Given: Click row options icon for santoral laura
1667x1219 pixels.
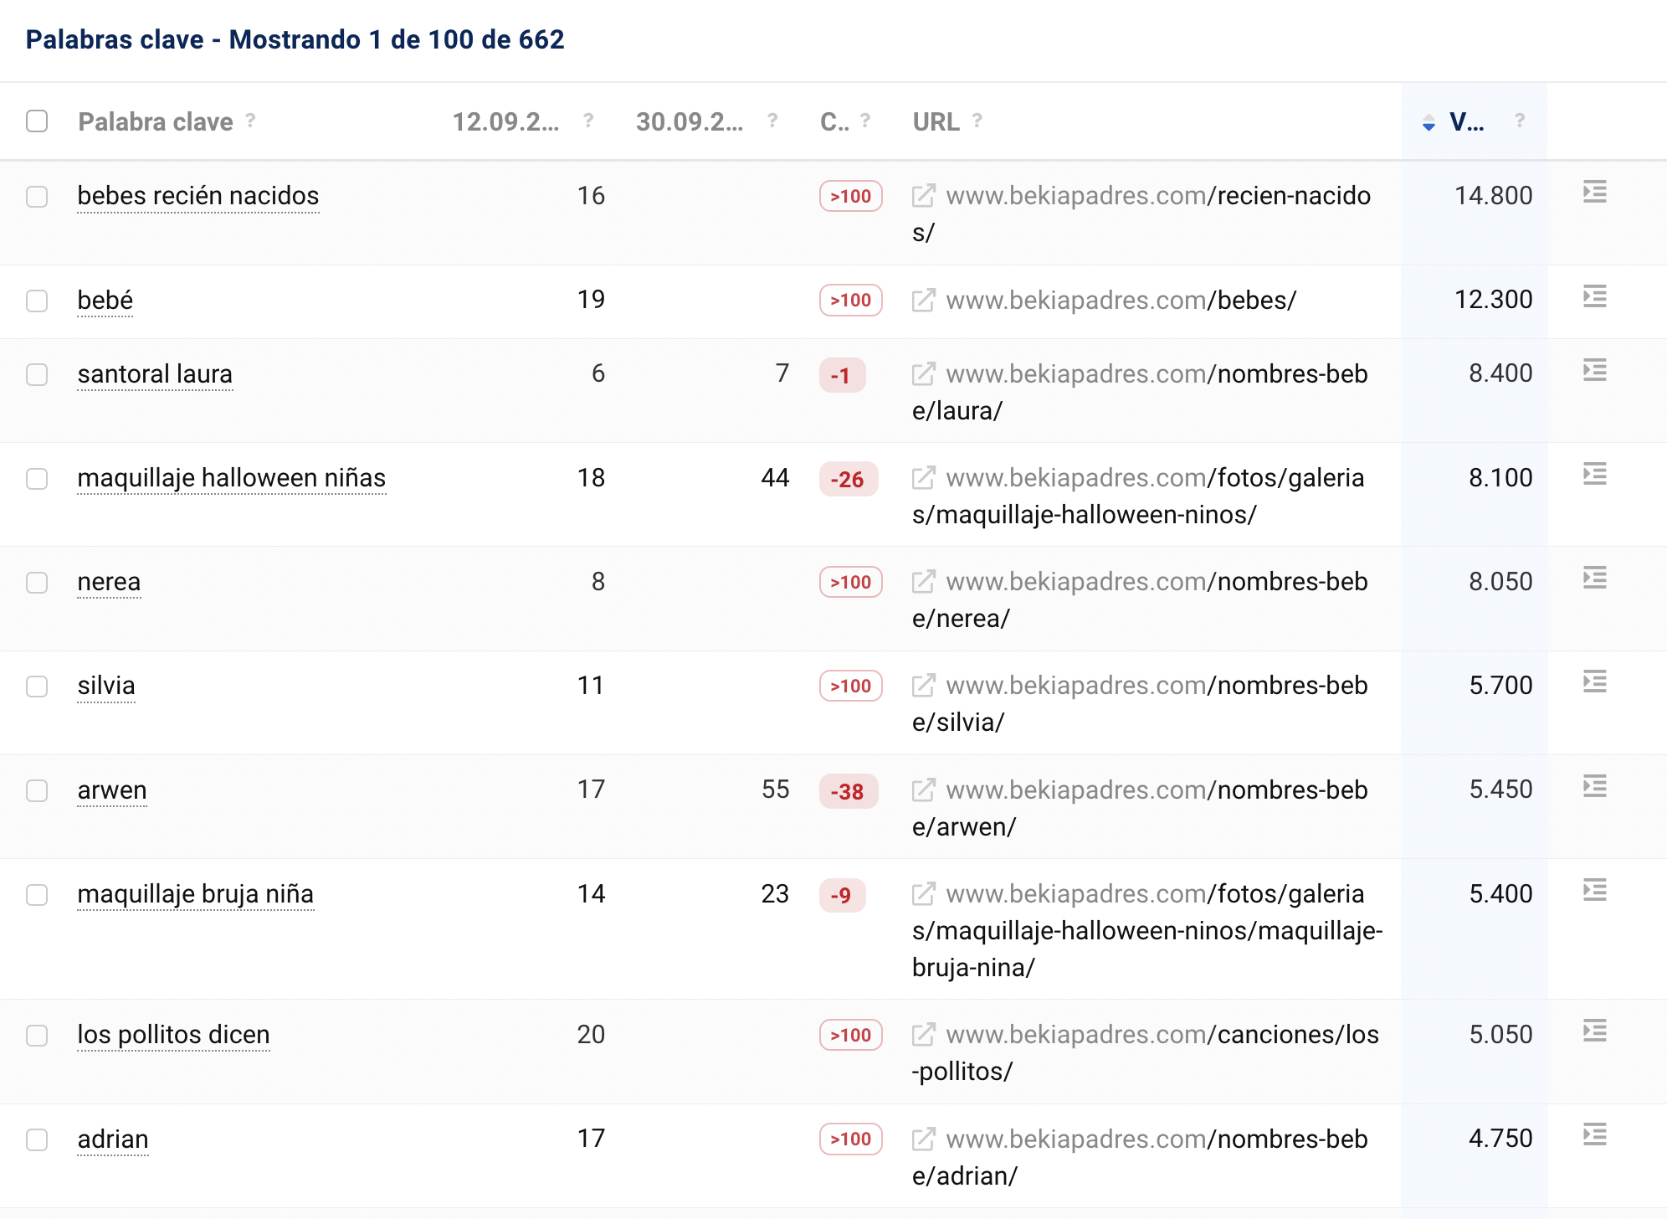Looking at the screenshot, I should [1594, 370].
